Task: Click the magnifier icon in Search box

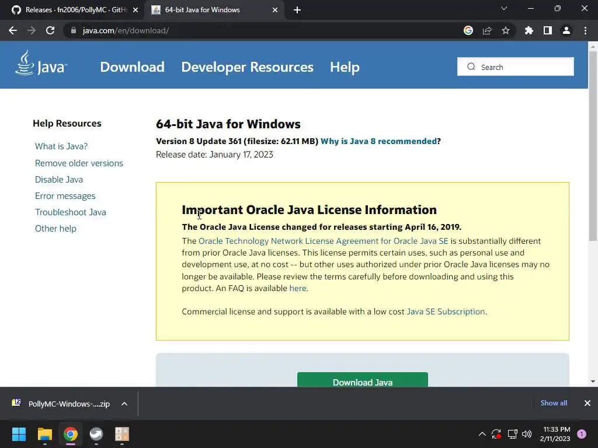Action: click(471, 66)
